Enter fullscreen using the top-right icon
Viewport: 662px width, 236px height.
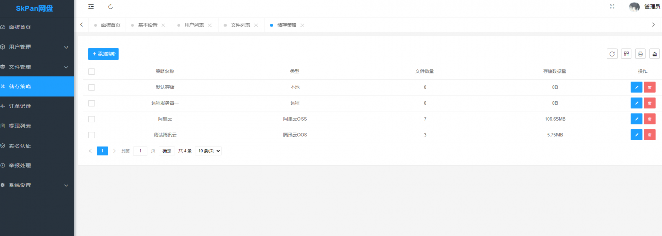pyautogui.click(x=612, y=7)
